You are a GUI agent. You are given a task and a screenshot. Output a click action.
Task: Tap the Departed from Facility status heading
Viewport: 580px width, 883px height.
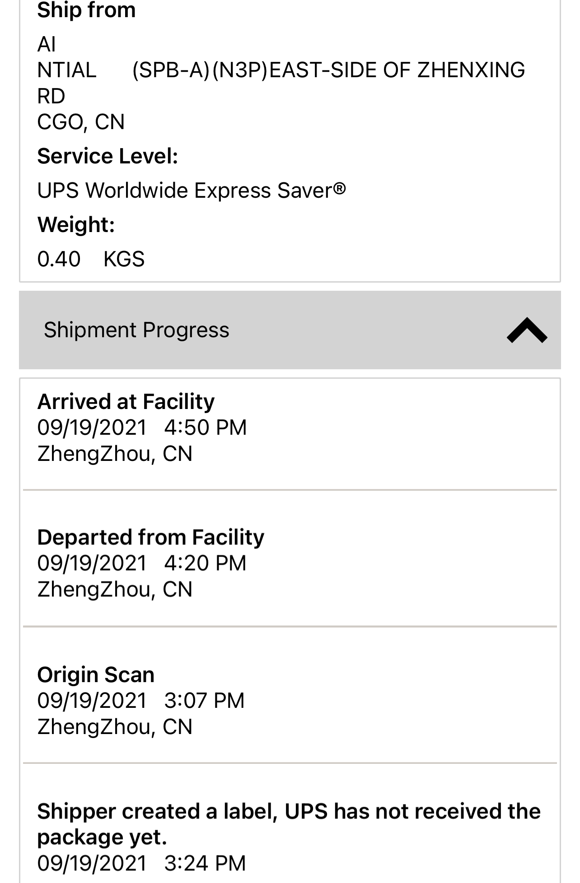(x=150, y=537)
